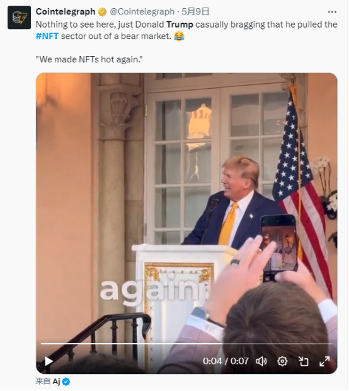
Task: Click the bold Trump keyword in the tweet
Action: [180, 25]
